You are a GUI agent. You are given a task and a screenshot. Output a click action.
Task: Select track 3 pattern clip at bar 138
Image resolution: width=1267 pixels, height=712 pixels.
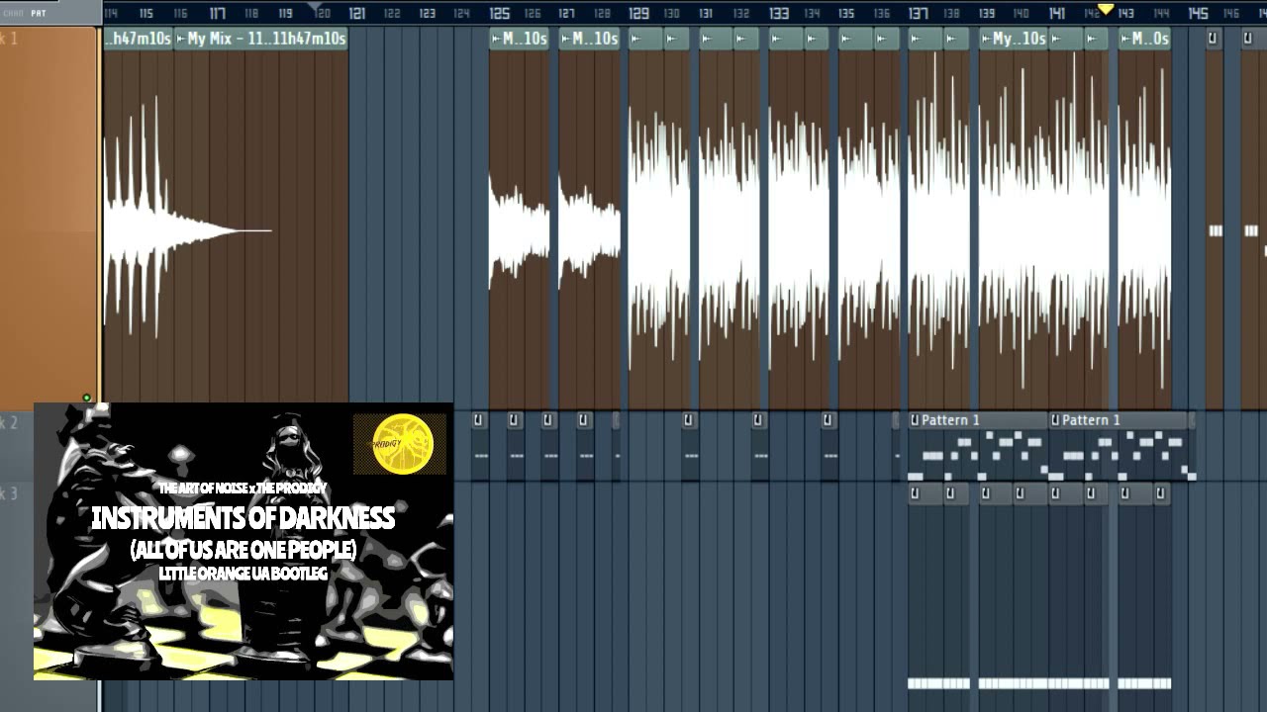[x=956, y=493]
